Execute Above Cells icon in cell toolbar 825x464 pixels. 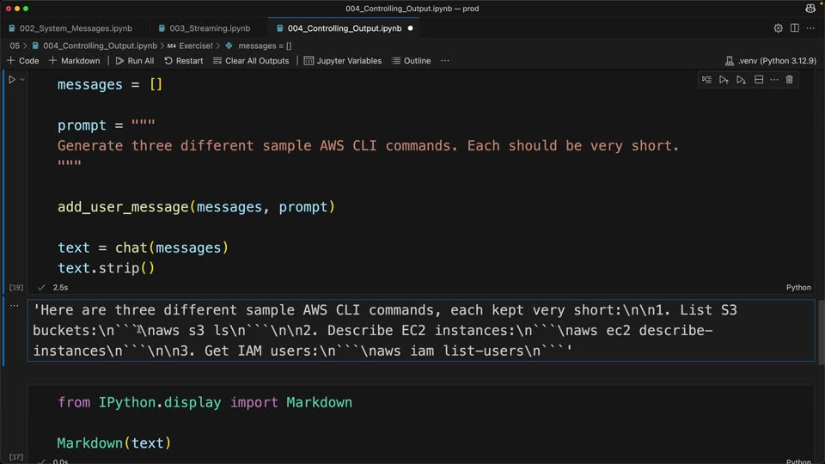pyautogui.click(x=724, y=79)
